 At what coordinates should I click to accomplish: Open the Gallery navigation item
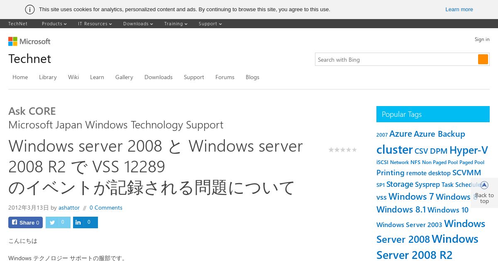pos(124,77)
